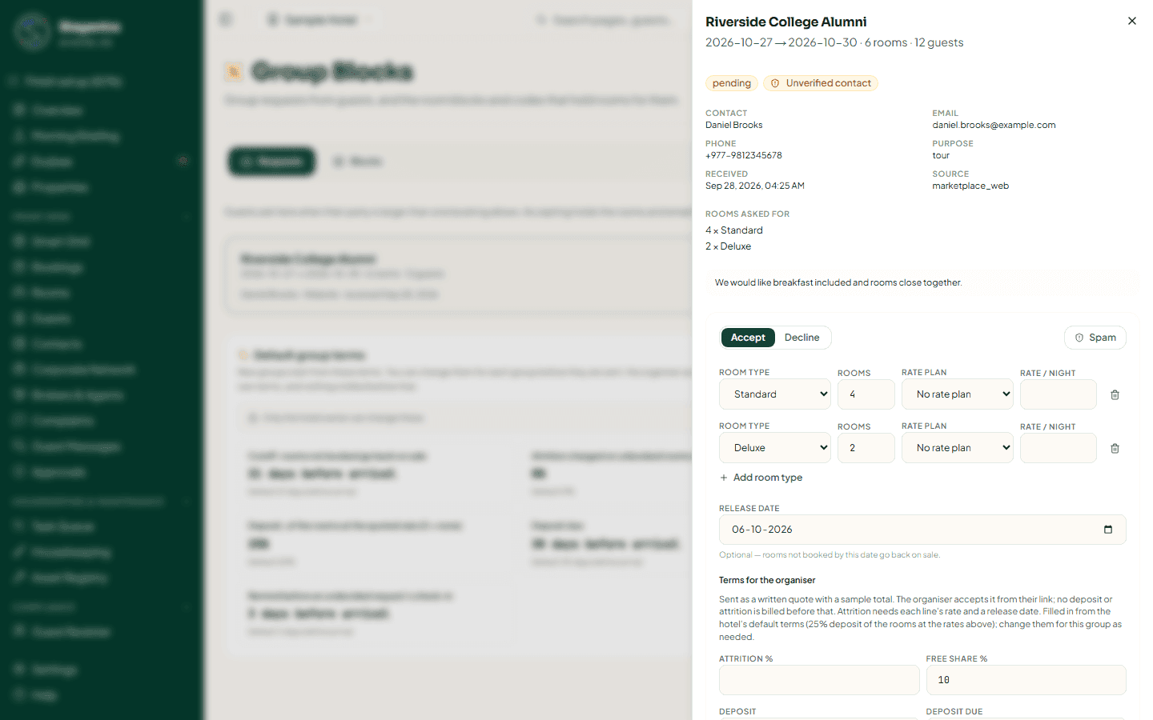Close the Riverside College Alumni panel
Screen dimensions: 1153x720
point(1131,21)
